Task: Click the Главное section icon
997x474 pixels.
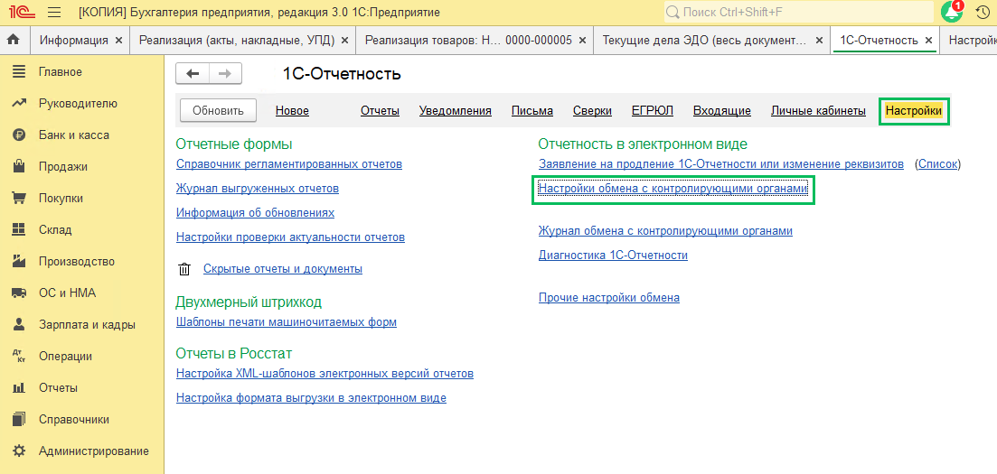Action: pos(19,72)
